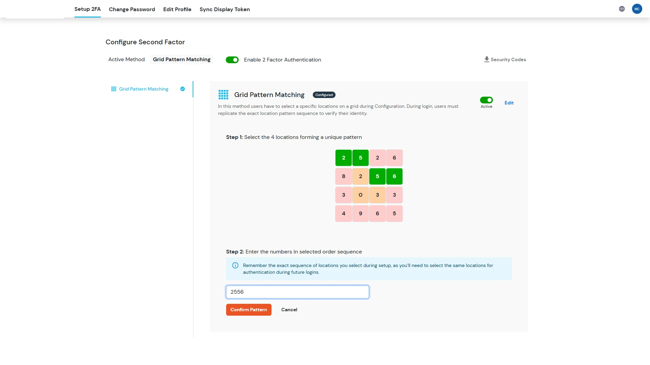Select the Grid Pattern Matching icon in sidebar

(113, 89)
